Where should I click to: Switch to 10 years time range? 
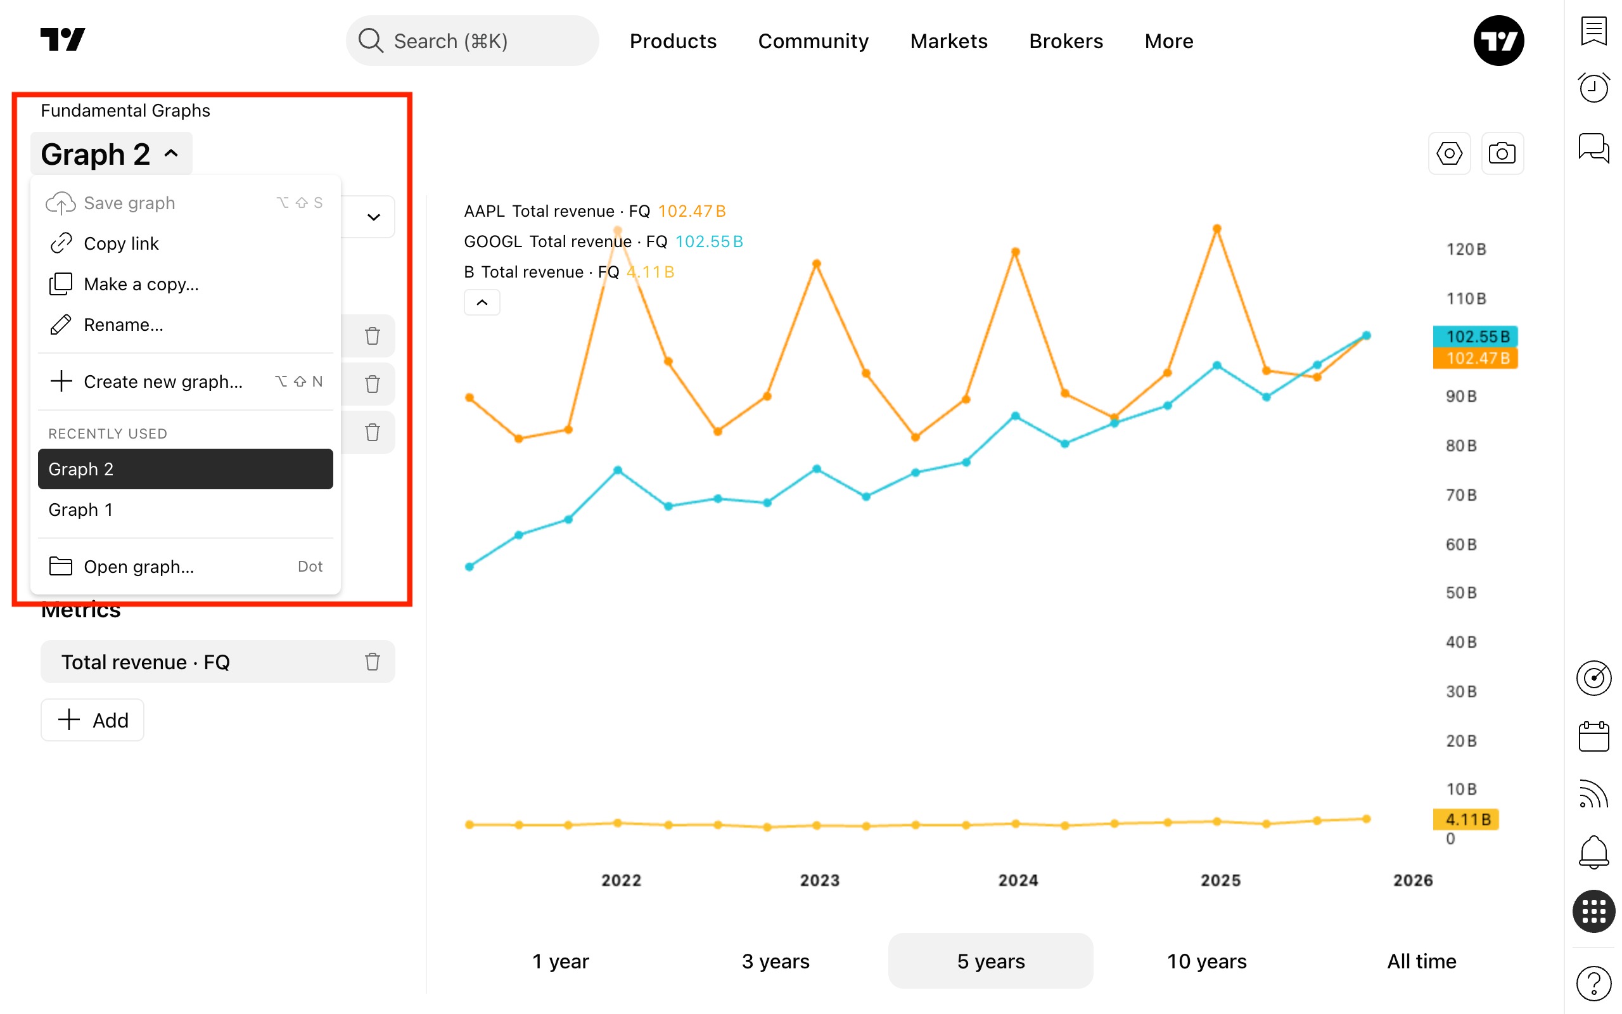[x=1206, y=961]
